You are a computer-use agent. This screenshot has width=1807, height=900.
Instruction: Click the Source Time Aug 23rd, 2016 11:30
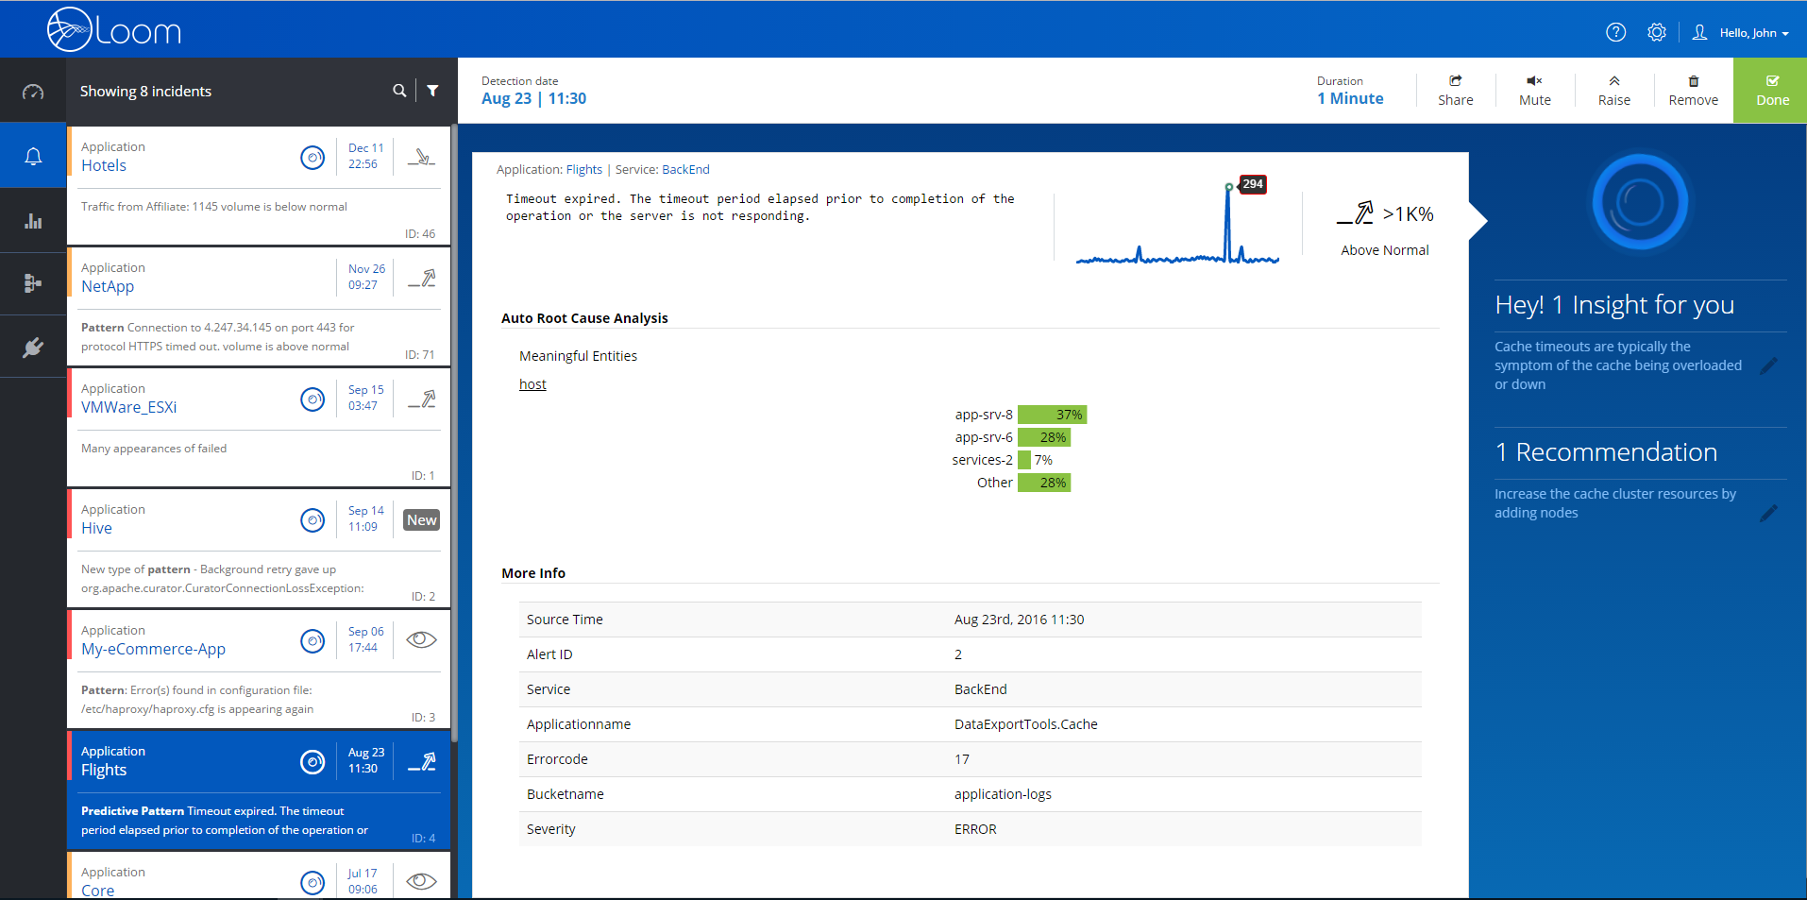click(1019, 620)
